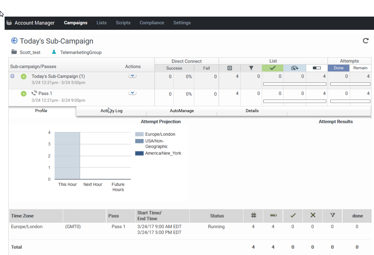Click the bar icon in bottom table header
Viewport: 374px width, 255px height.
coord(273,215)
